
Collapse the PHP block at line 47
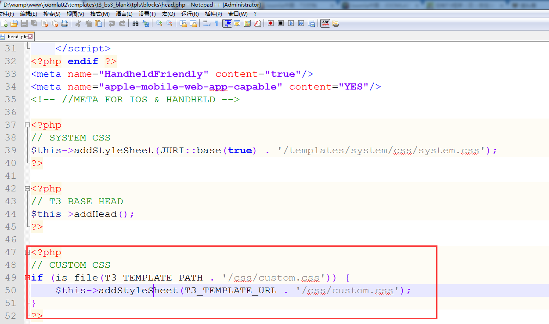coord(28,252)
